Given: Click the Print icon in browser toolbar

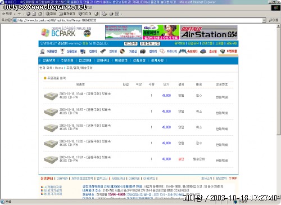Looking at the screenshot, I should 111,14.
